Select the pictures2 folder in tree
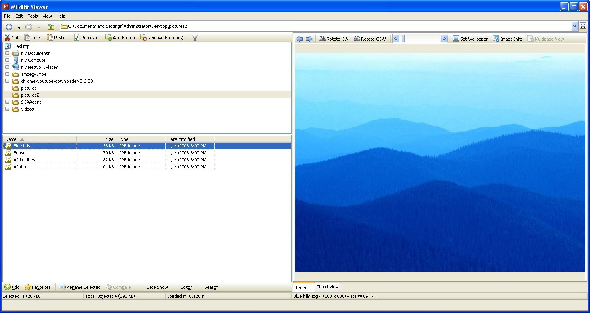Viewport: 590px width, 313px height. 30,95
